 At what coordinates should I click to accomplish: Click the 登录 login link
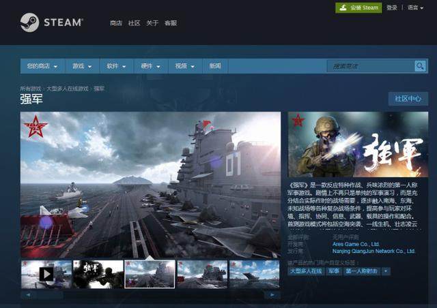391,7
